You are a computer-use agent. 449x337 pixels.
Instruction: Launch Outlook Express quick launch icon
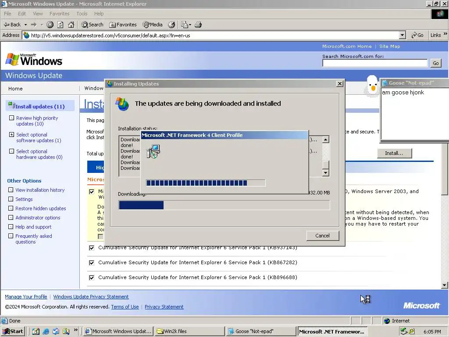point(56,331)
